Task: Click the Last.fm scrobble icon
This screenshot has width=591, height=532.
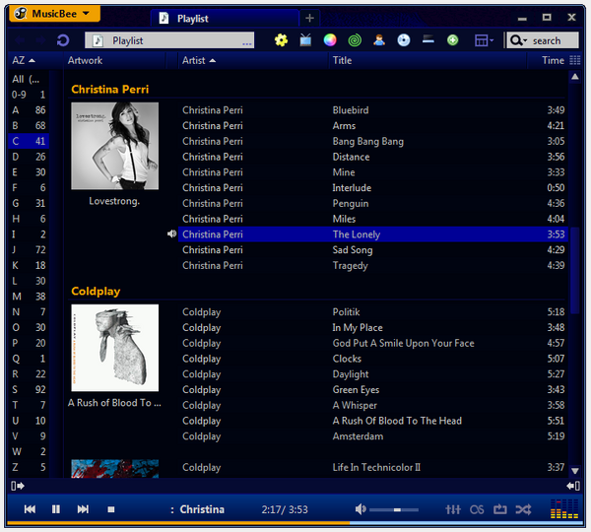Action: point(477,509)
